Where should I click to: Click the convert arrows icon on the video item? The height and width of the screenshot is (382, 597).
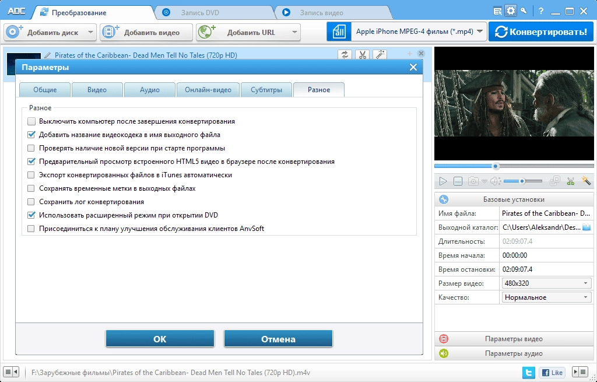pyautogui.click(x=345, y=55)
